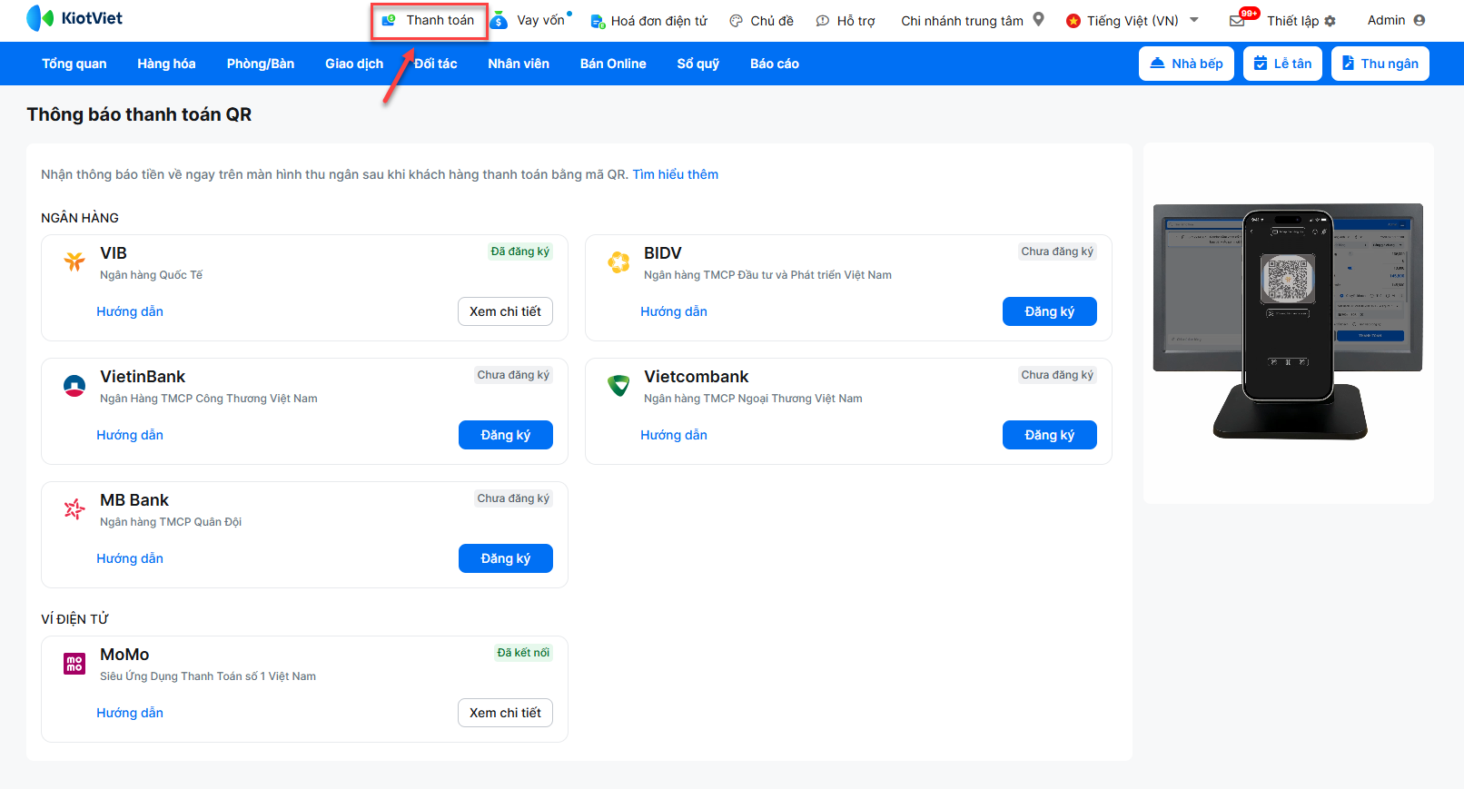Click Xem chi tiết for VIB
The width and height of the screenshot is (1464, 789).
pos(505,311)
